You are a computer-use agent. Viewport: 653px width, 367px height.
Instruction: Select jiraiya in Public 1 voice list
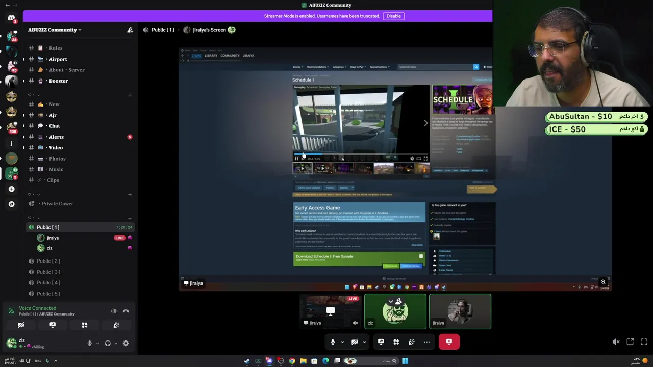79,238
